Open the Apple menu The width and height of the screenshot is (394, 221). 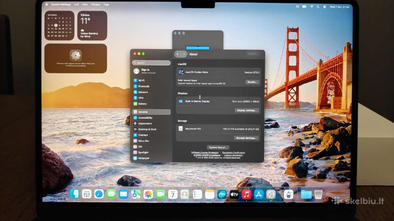point(46,5)
